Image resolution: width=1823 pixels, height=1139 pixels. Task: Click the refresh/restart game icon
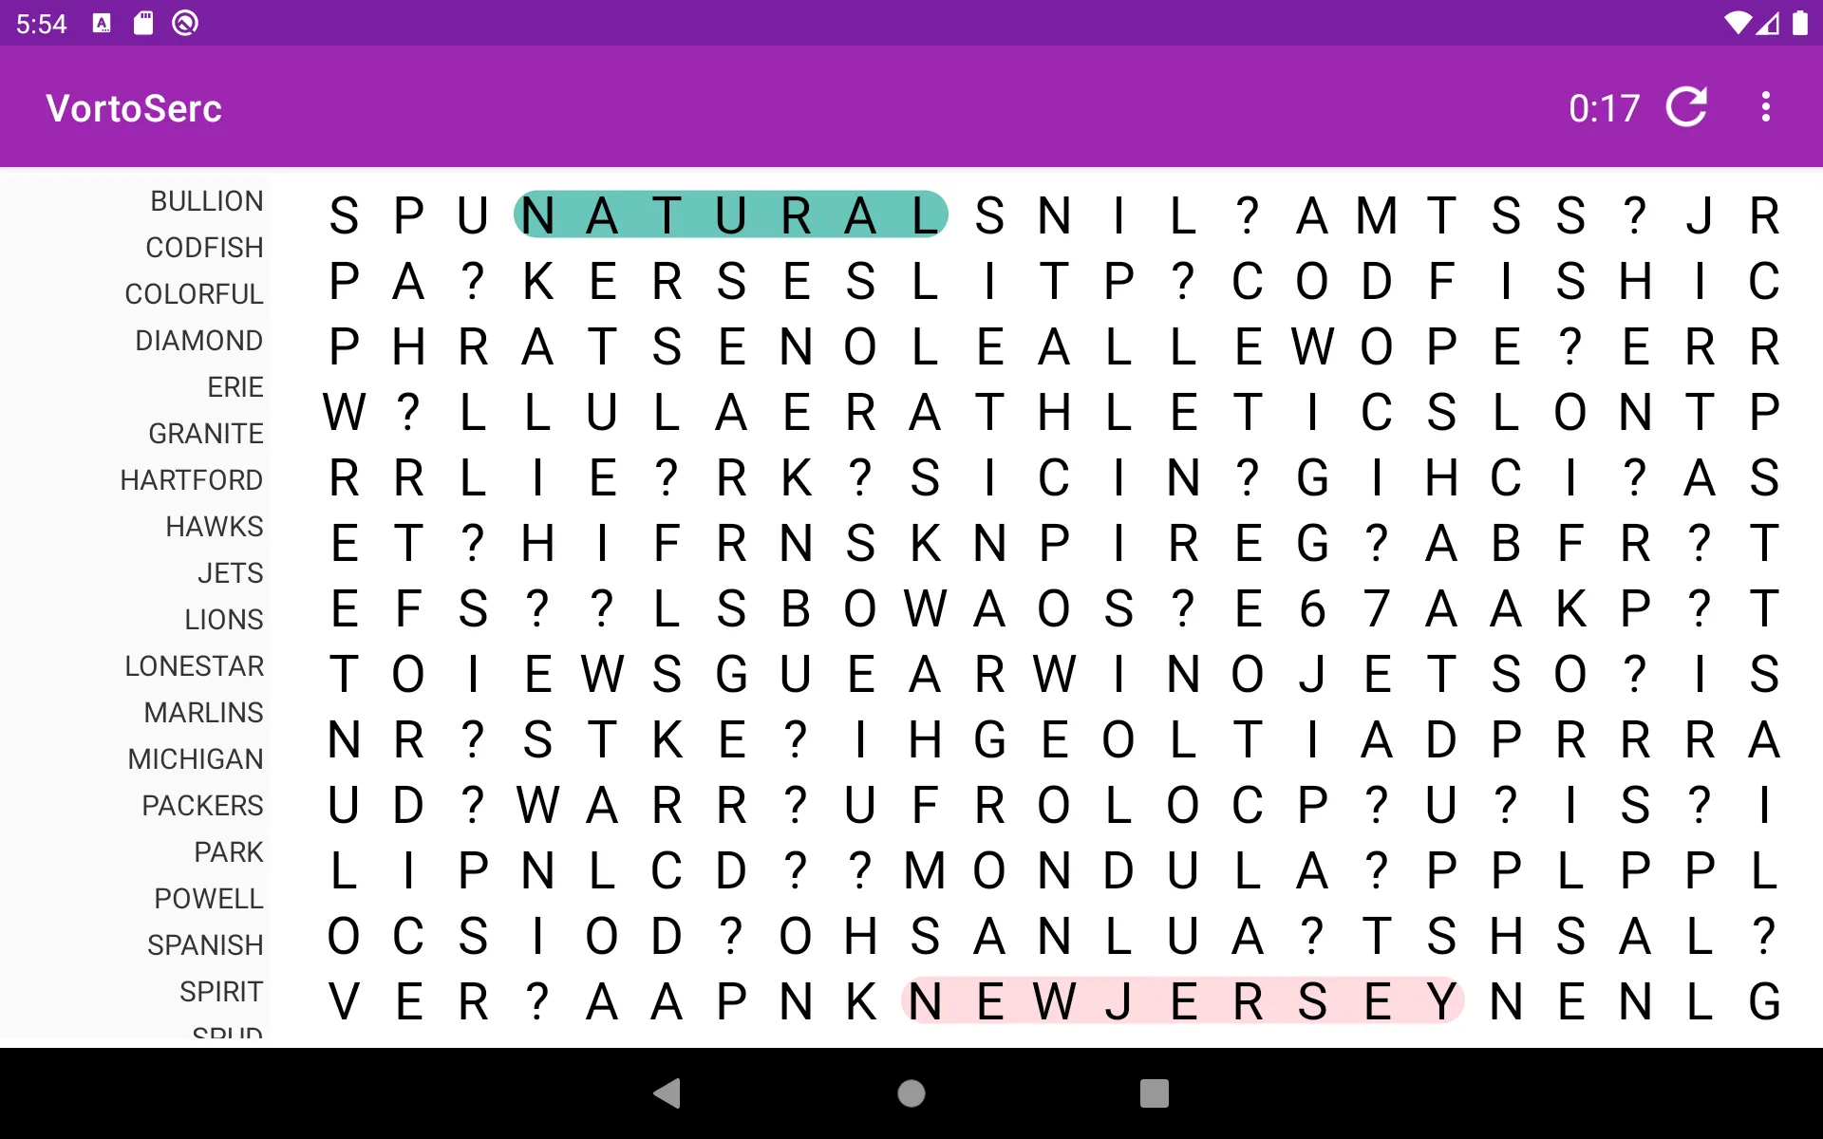click(x=1690, y=107)
